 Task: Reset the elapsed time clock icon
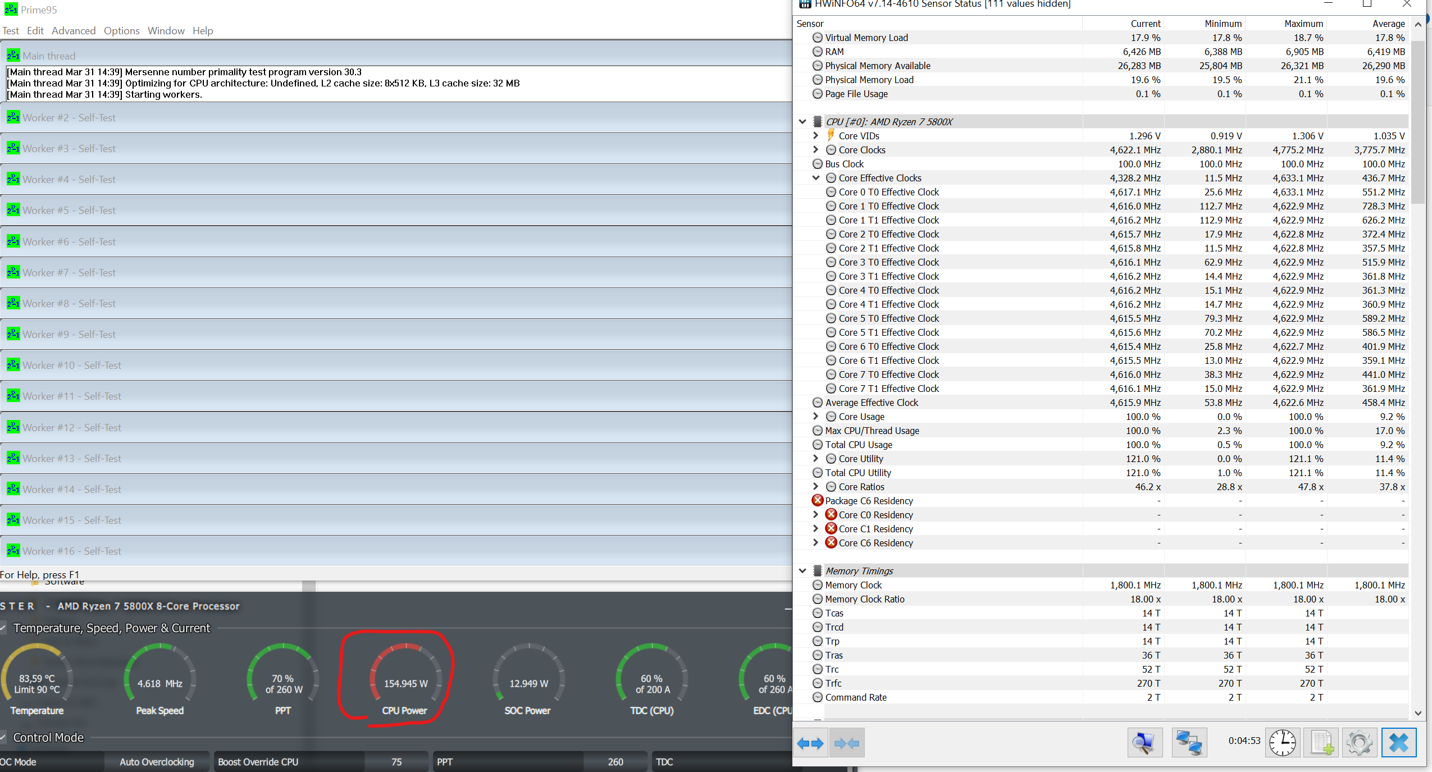[1283, 743]
